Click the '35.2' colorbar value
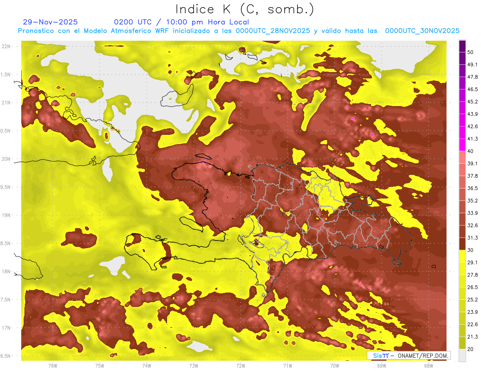Viewport: 481px width, 371px height. coord(472,201)
